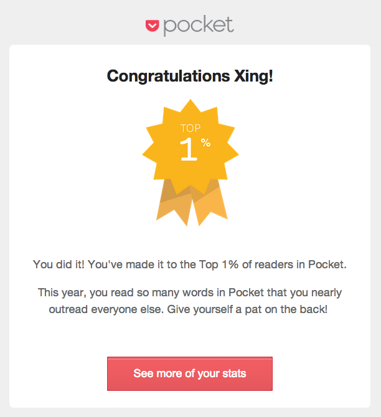Click Give yourself a pat on the back!
381x417 pixels.
pyautogui.click(x=247, y=309)
